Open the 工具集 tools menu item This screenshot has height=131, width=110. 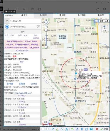82,15
